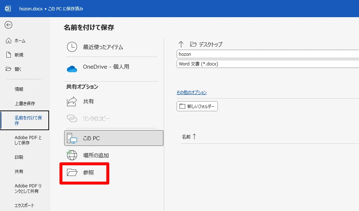Screen dimensions: 359x211
Task: Open the Word 文書 (*.docx) file type dropdown
Action: pyautogui.click(x=268, y=64)
